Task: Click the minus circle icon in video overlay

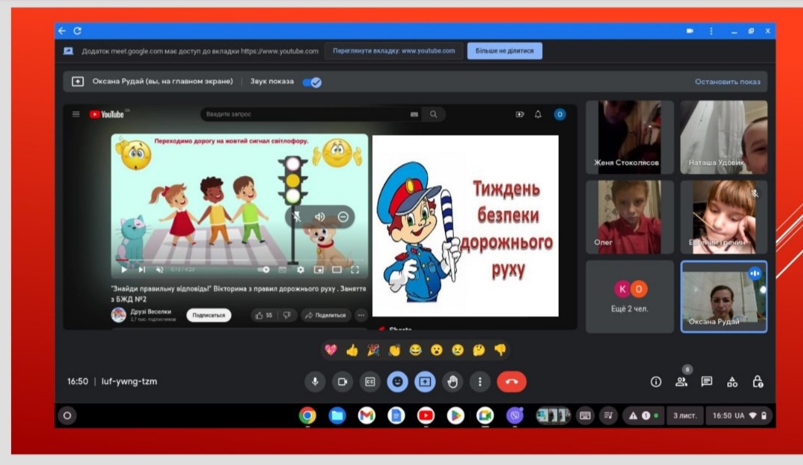Action: [x=343, y=217]
